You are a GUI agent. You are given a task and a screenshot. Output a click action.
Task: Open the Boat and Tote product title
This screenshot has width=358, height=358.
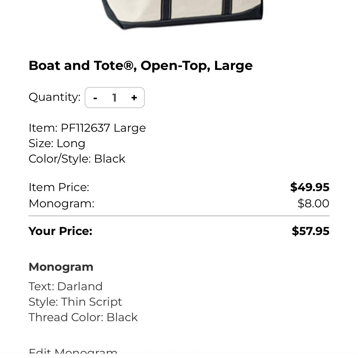[140, 65]
